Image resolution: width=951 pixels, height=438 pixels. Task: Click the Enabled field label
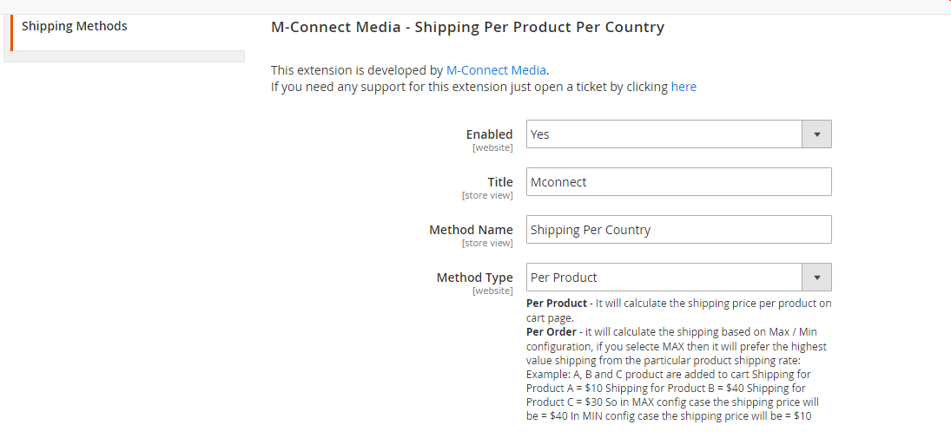[x=489, y=134]
